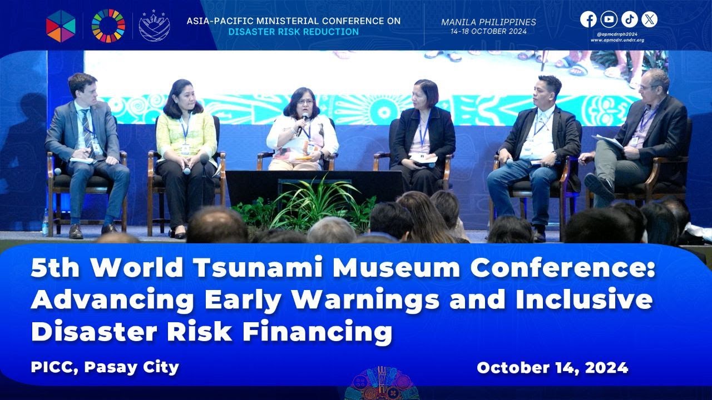Click the "MANILA PHILIPPINES" text

(x=488, y=22)
